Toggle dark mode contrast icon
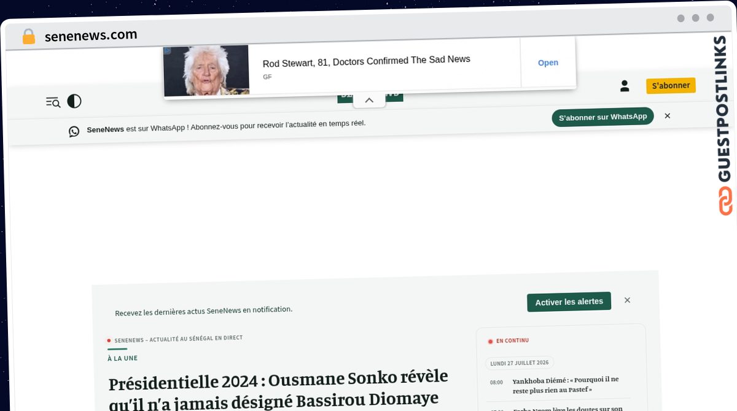The image size is (737, 411). (74, 101)
